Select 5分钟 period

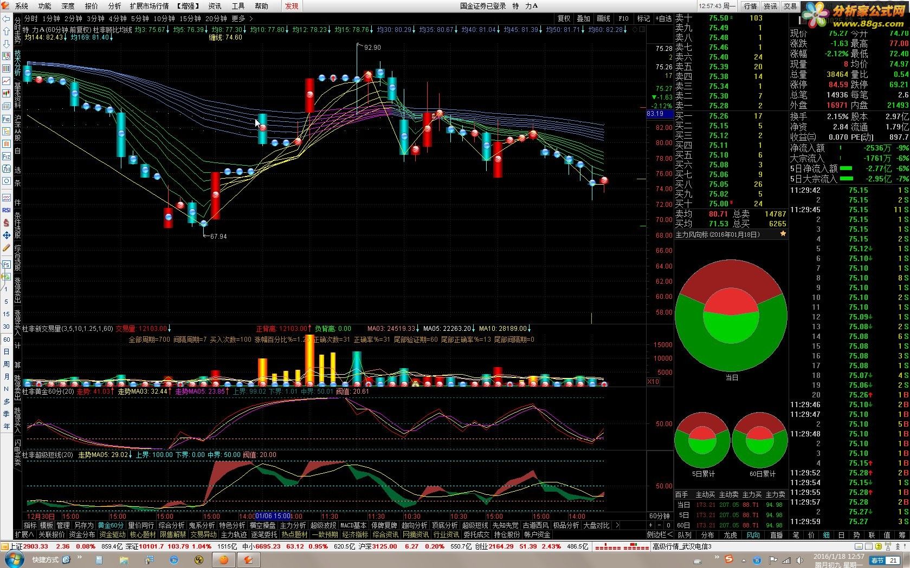click(140, 18)
